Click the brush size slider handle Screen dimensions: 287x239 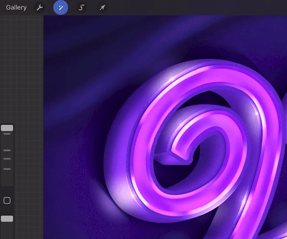coord(7,128)
